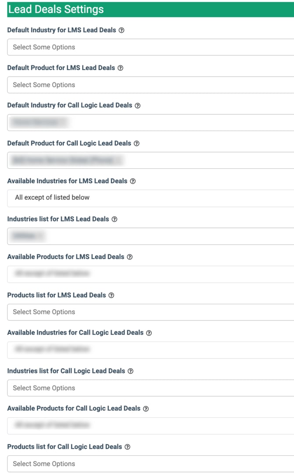Click help icon beside Products list for LMS

coord(111,295)
